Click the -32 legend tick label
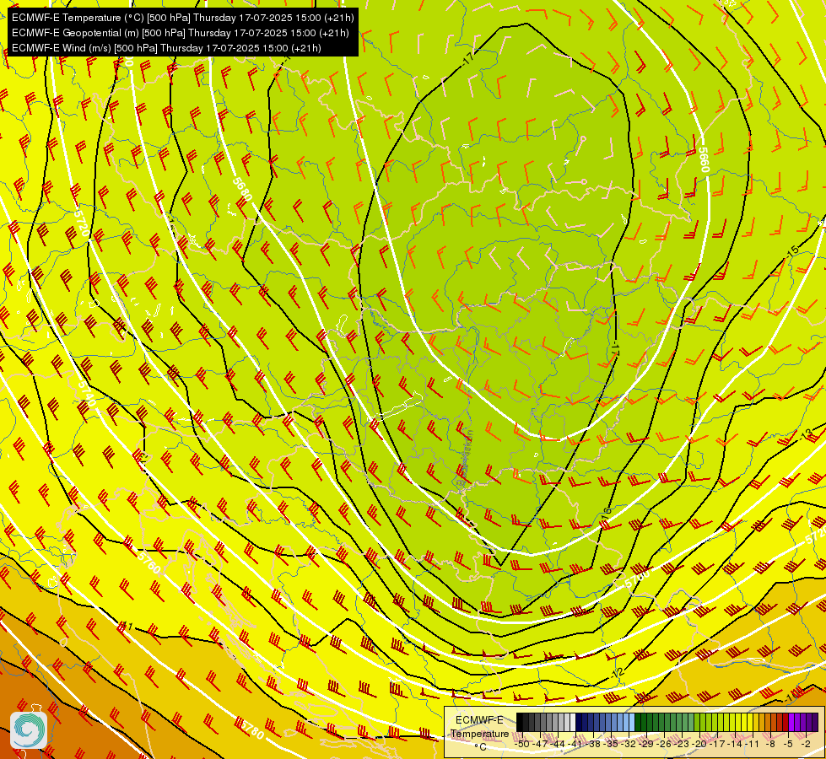This screenshot has height=759, width=826. (x=629, y=744)
